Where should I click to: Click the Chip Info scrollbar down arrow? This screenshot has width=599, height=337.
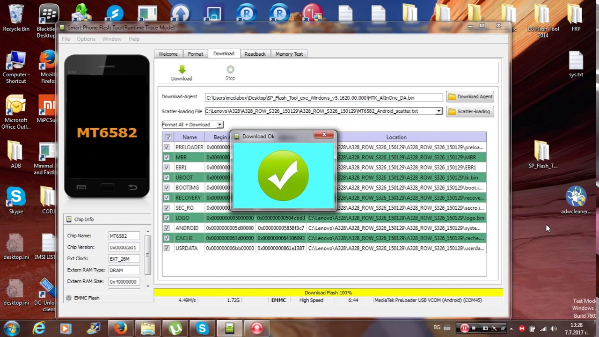148,286
